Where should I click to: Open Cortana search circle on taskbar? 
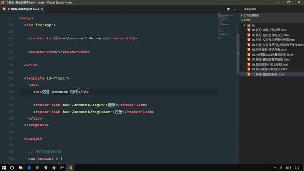[x=12, y=168]
